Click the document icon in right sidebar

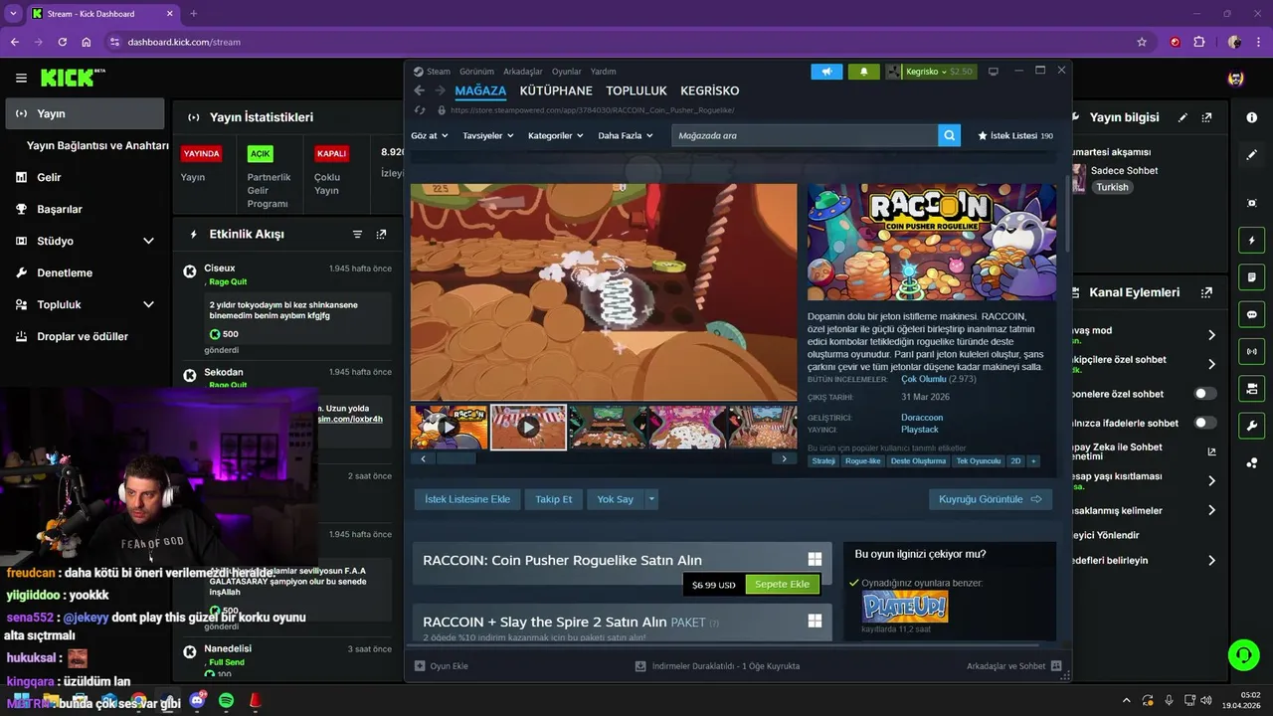[1251, 276]
